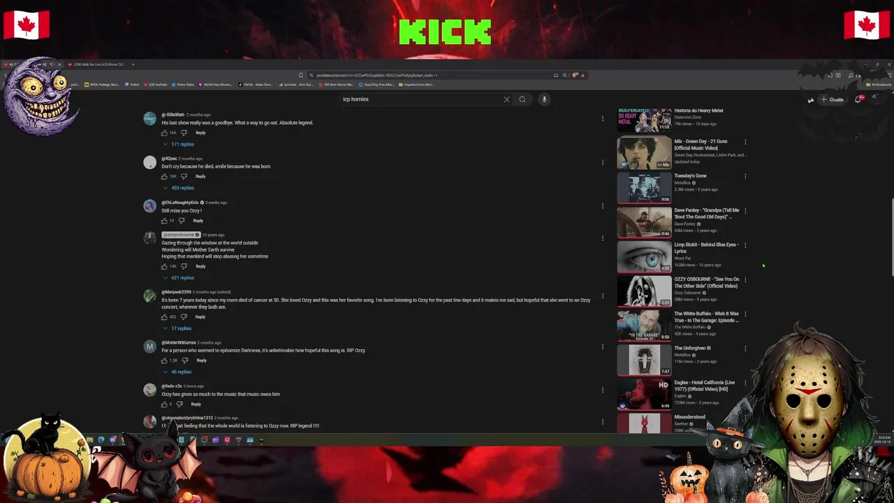Screen dimensions: 894x503
Task: Expand 171 replies under @KillaWatt
Action: tap(179, 144)
